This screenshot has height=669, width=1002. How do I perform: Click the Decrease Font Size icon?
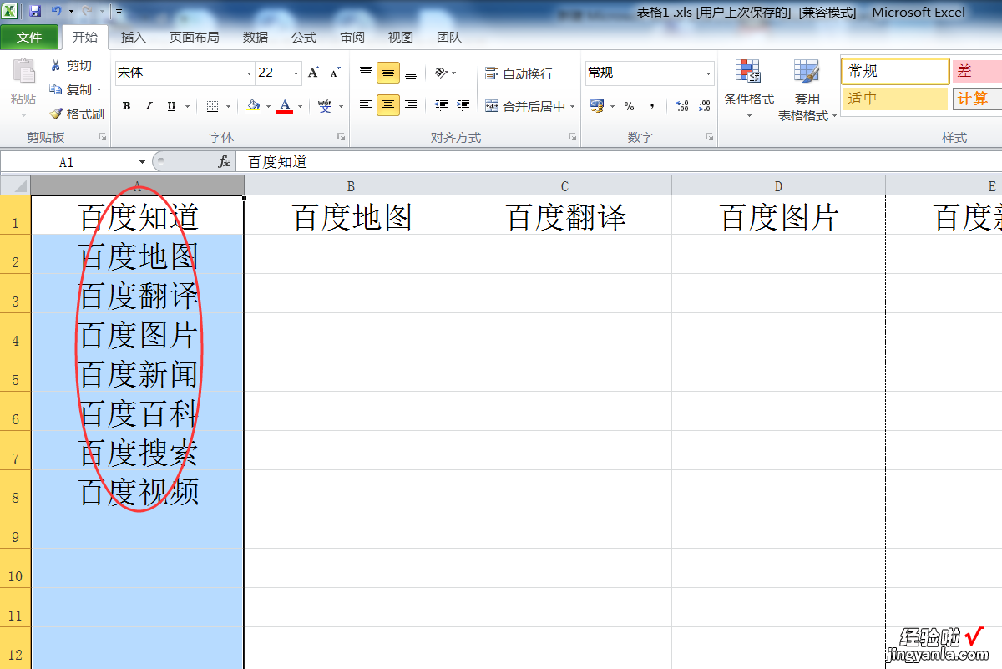(x=335, y=73)
